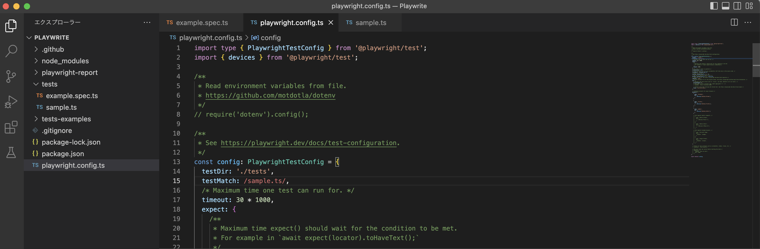
Task: Collapse the PLAYWRITE root folder section
Action: point(91,37)
